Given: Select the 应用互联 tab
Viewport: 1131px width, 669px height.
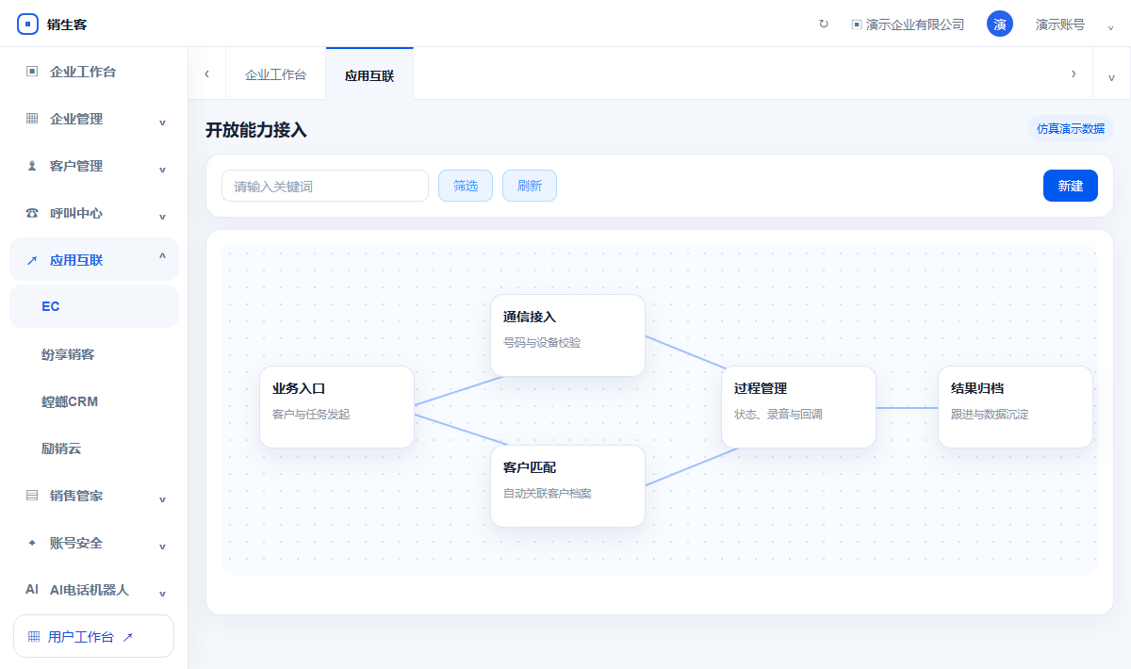Looking at the screenshot, I should tap(369, 74).
